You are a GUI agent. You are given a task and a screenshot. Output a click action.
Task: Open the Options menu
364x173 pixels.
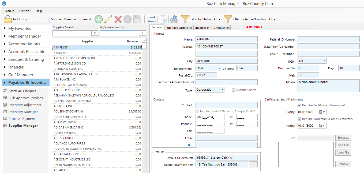tap(25, 11)
